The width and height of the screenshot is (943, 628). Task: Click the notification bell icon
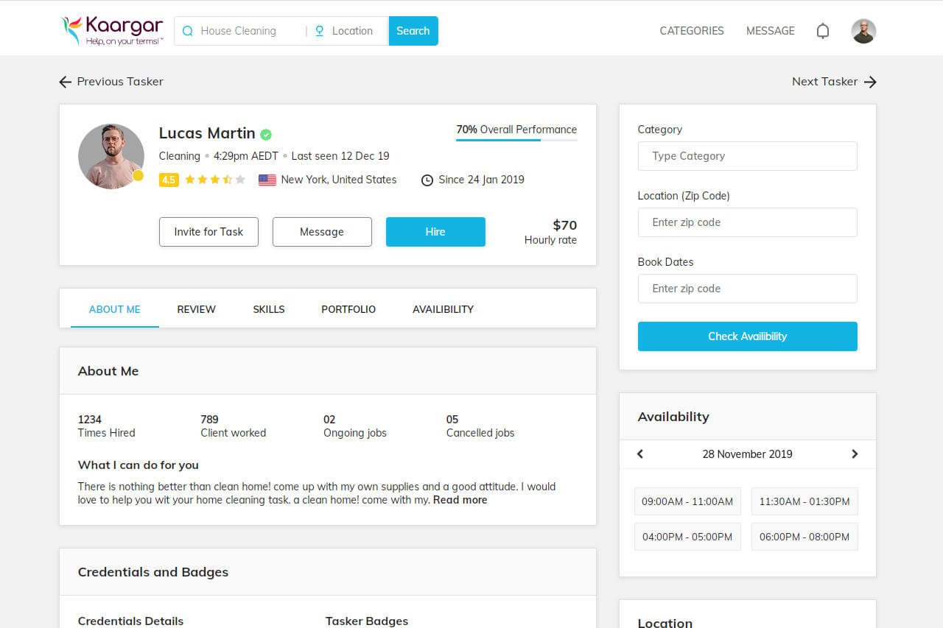(823, 31)
